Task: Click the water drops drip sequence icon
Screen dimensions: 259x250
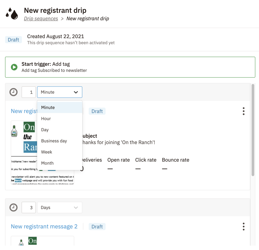Action: 12,14
